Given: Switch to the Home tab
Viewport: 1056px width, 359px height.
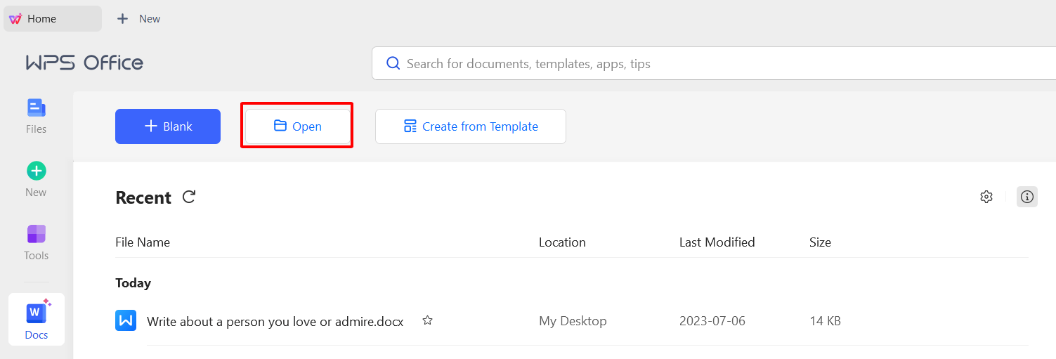Looking at the screenshot, I should tap(53, 19).
